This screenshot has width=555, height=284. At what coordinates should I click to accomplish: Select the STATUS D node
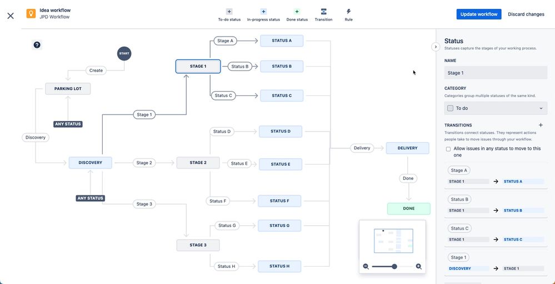click(281, 131)
